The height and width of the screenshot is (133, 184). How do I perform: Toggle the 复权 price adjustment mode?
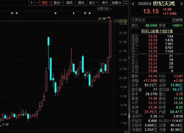coord(46,3)
